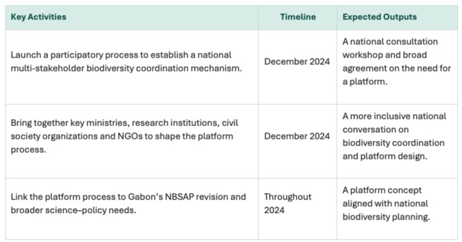Click the text 'biodiversity coordination' in outputs
The image size is (462, 242).
[393, 143]
